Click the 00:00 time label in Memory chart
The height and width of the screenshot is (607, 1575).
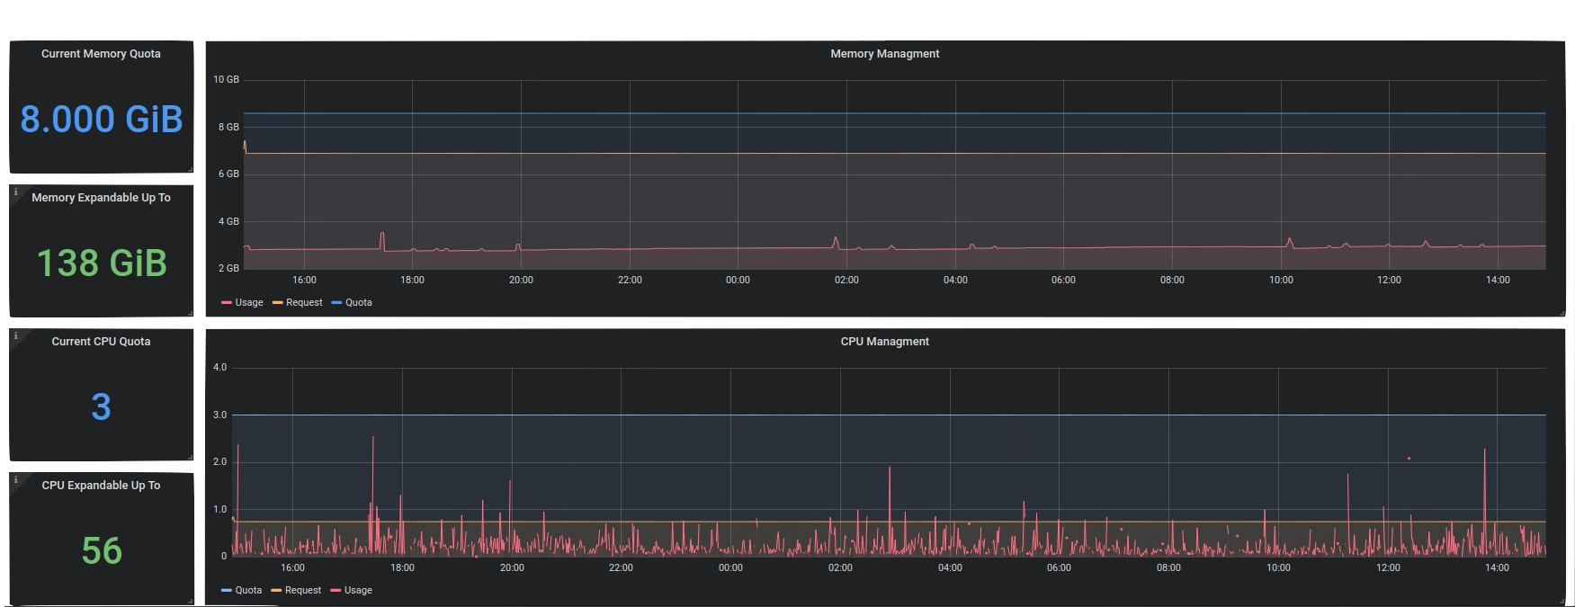[738, 281]
